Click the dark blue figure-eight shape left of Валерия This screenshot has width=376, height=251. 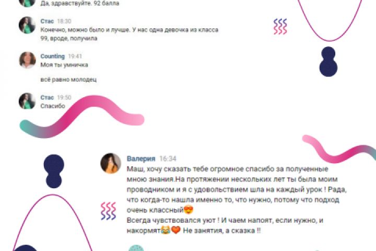[54, 172]
